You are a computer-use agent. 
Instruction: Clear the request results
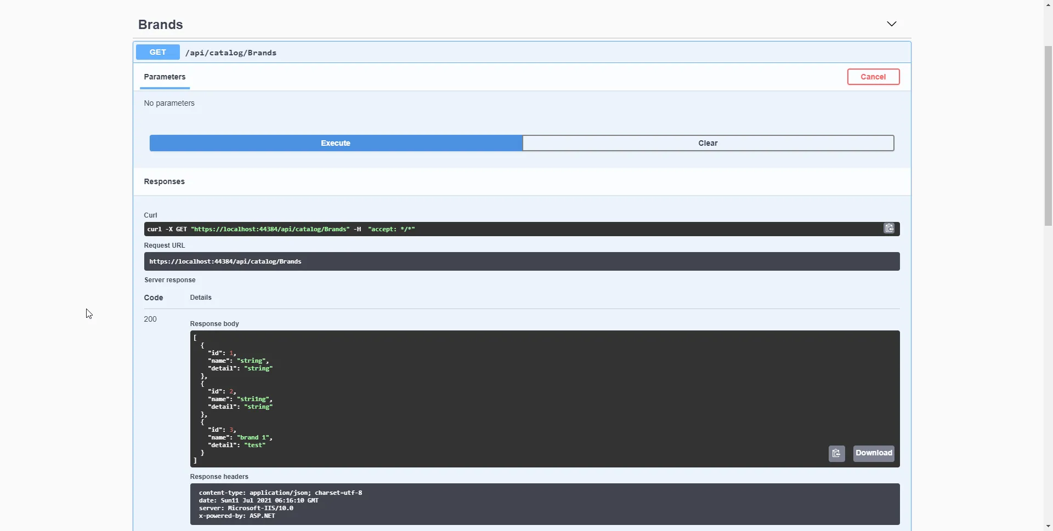tap(708, 143)
